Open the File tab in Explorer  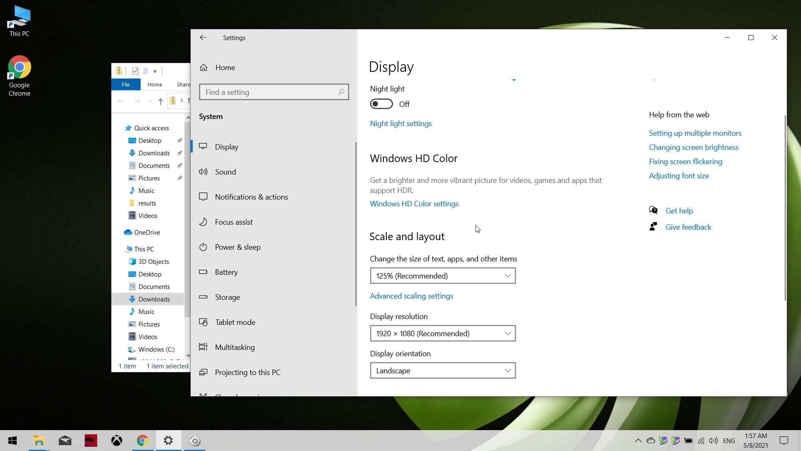tap(126, 84)
